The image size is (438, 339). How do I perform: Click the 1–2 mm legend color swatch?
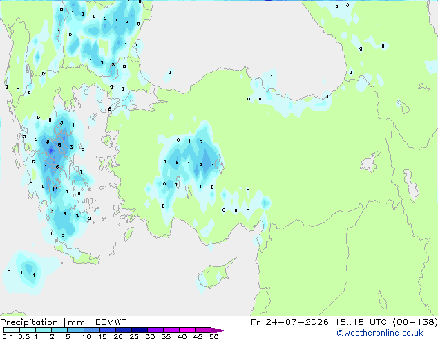[44, 330]
